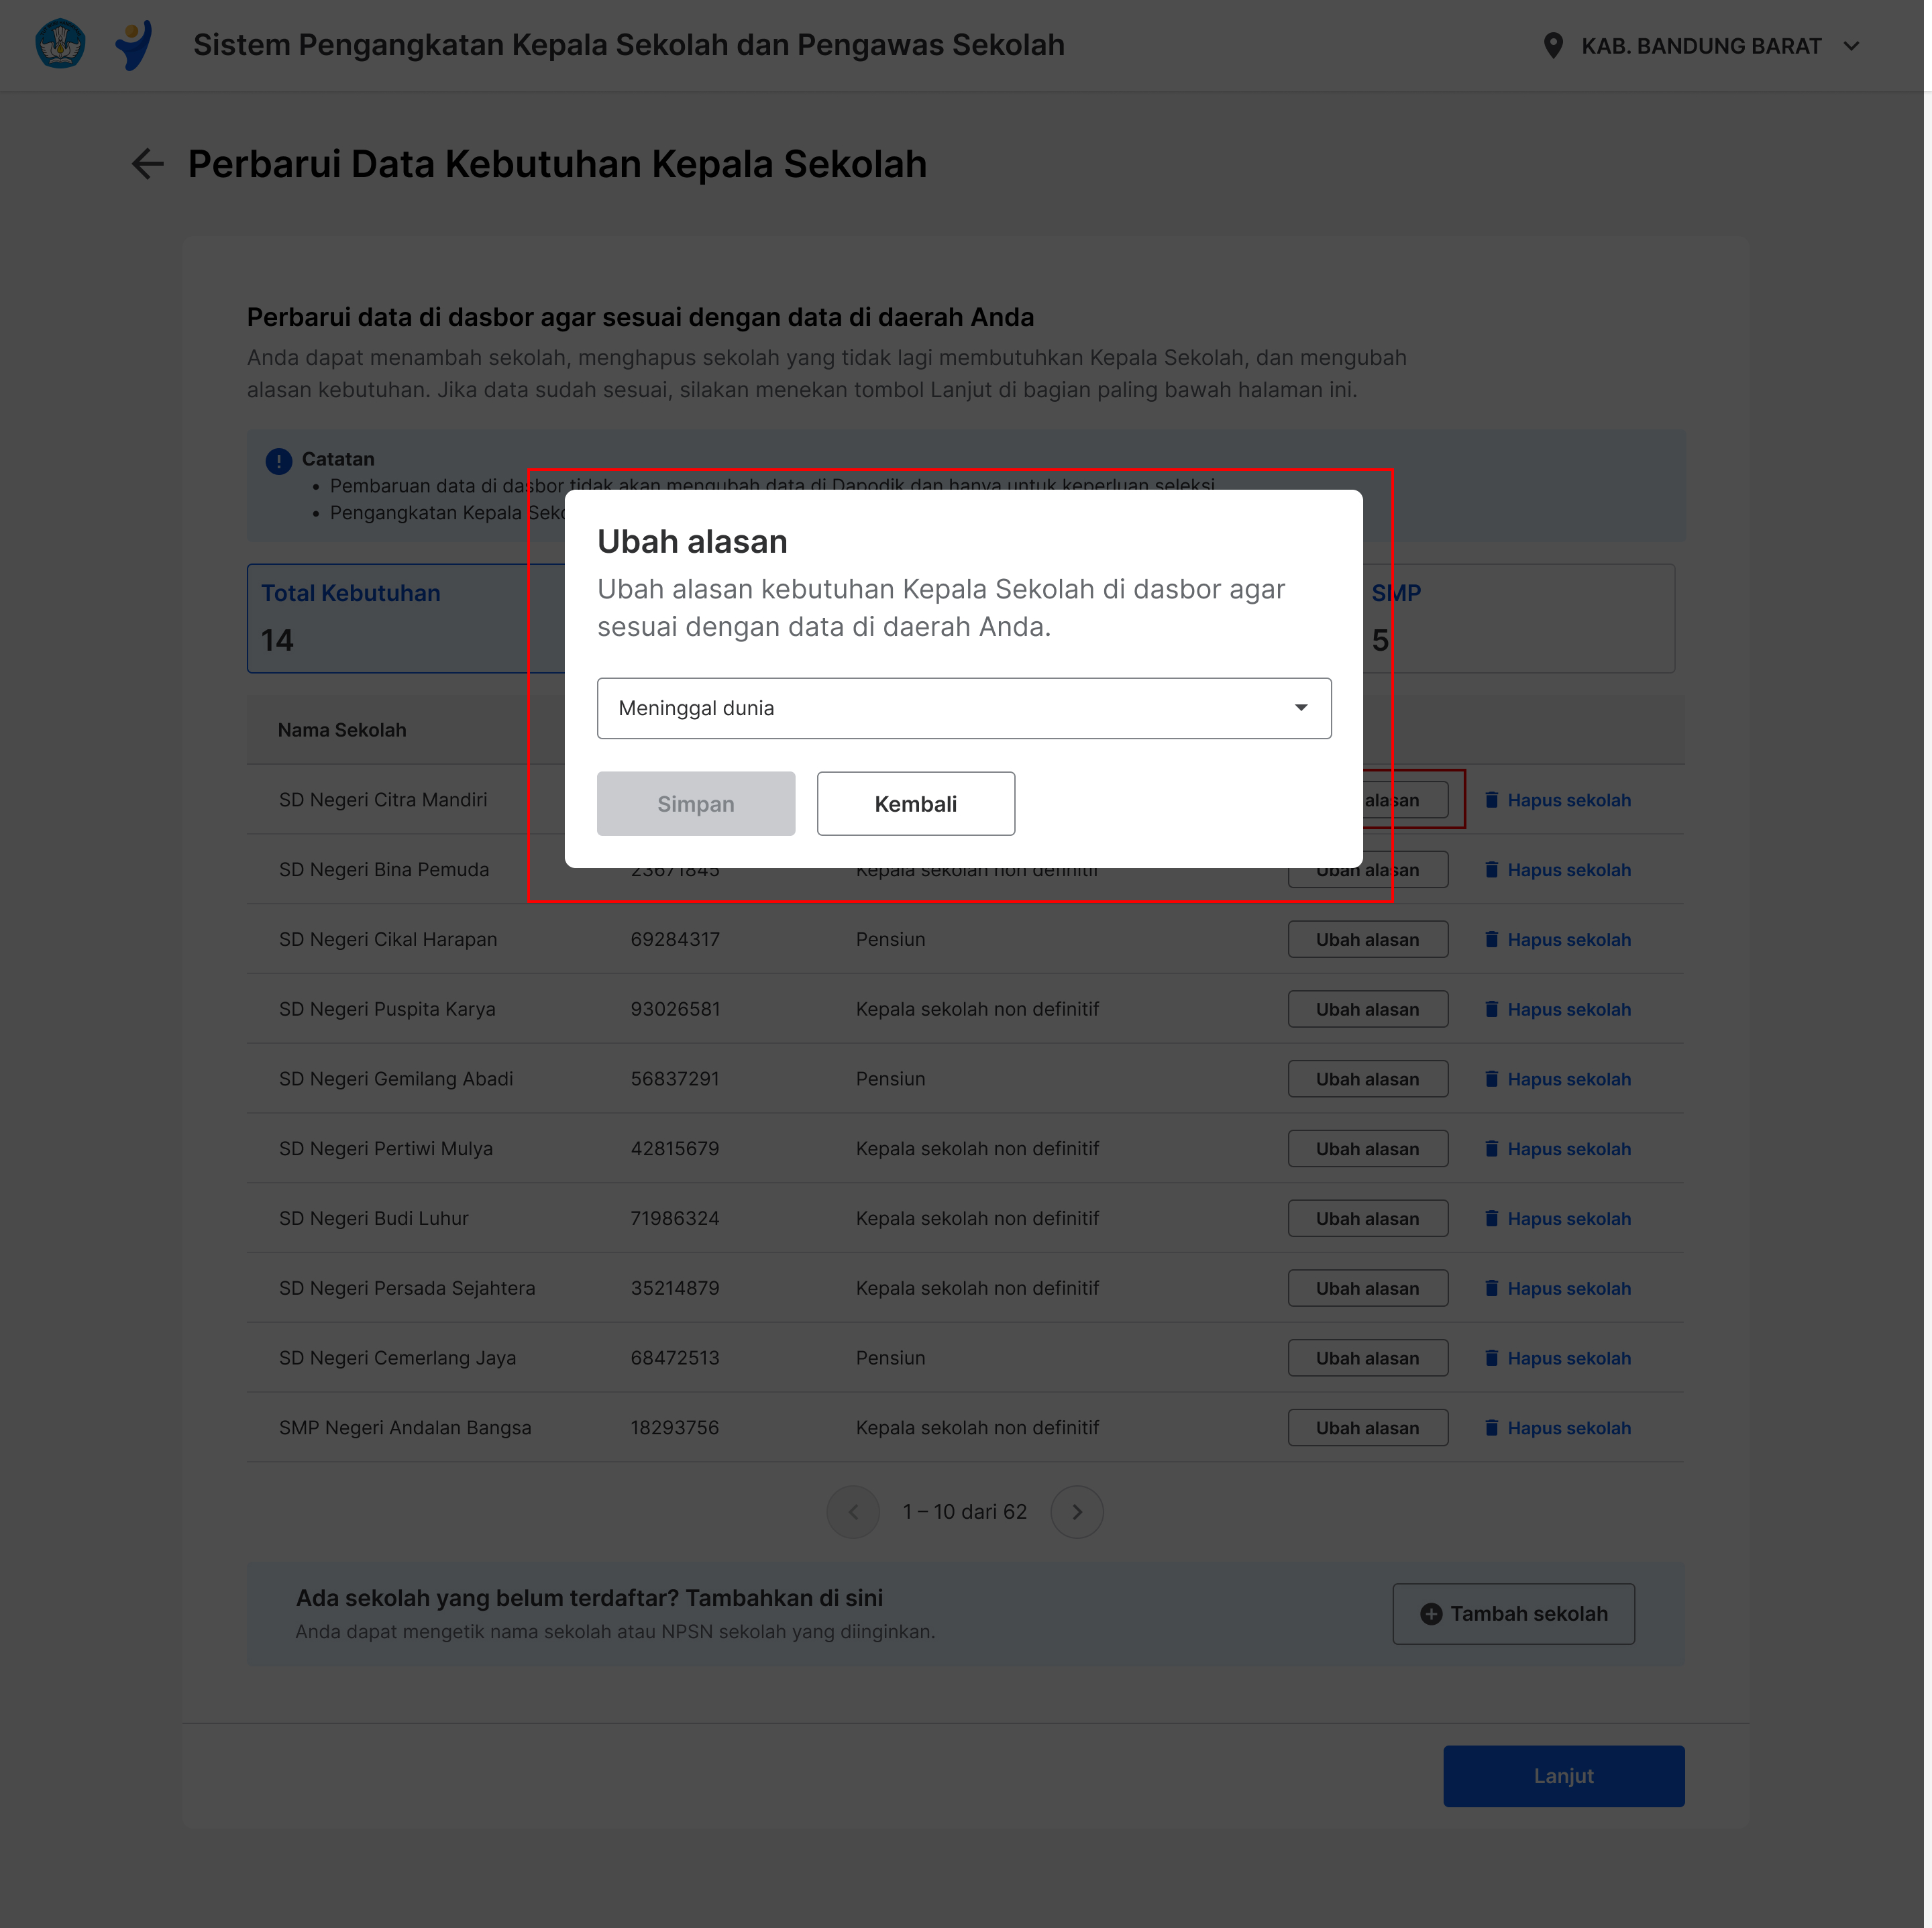Click the Lanjut button
The width and height of the screenshot is (1932, 1928).
(1564, 1776)
